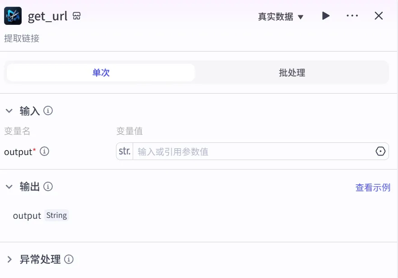Open the three-dots more options menu
This screenshot has width=398, height=278.
[x=352, y=16]
